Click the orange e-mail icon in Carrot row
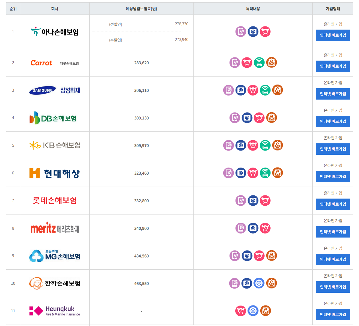359x326 pixels. pyautogui.click(x=271, y=63)
